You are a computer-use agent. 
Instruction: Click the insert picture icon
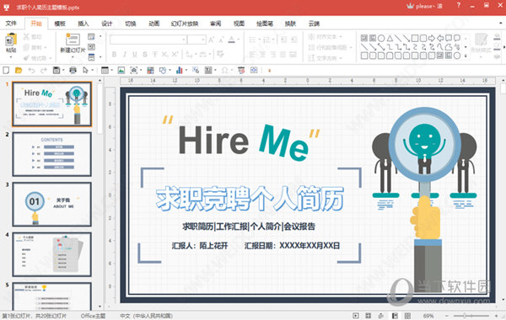[x=121, y=70]
